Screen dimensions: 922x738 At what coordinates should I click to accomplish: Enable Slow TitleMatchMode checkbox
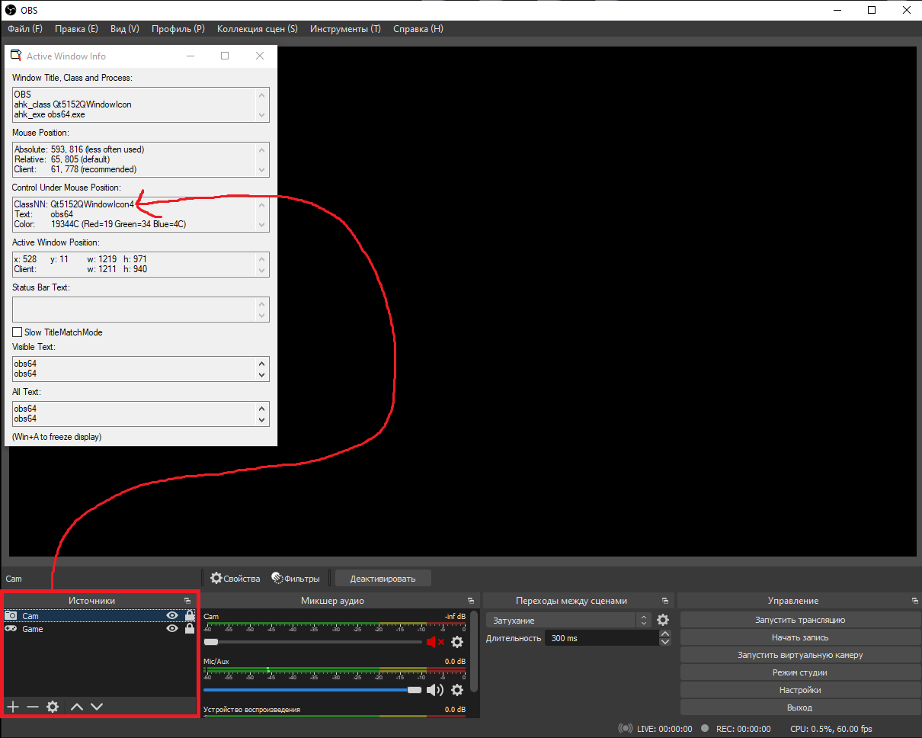17,332
